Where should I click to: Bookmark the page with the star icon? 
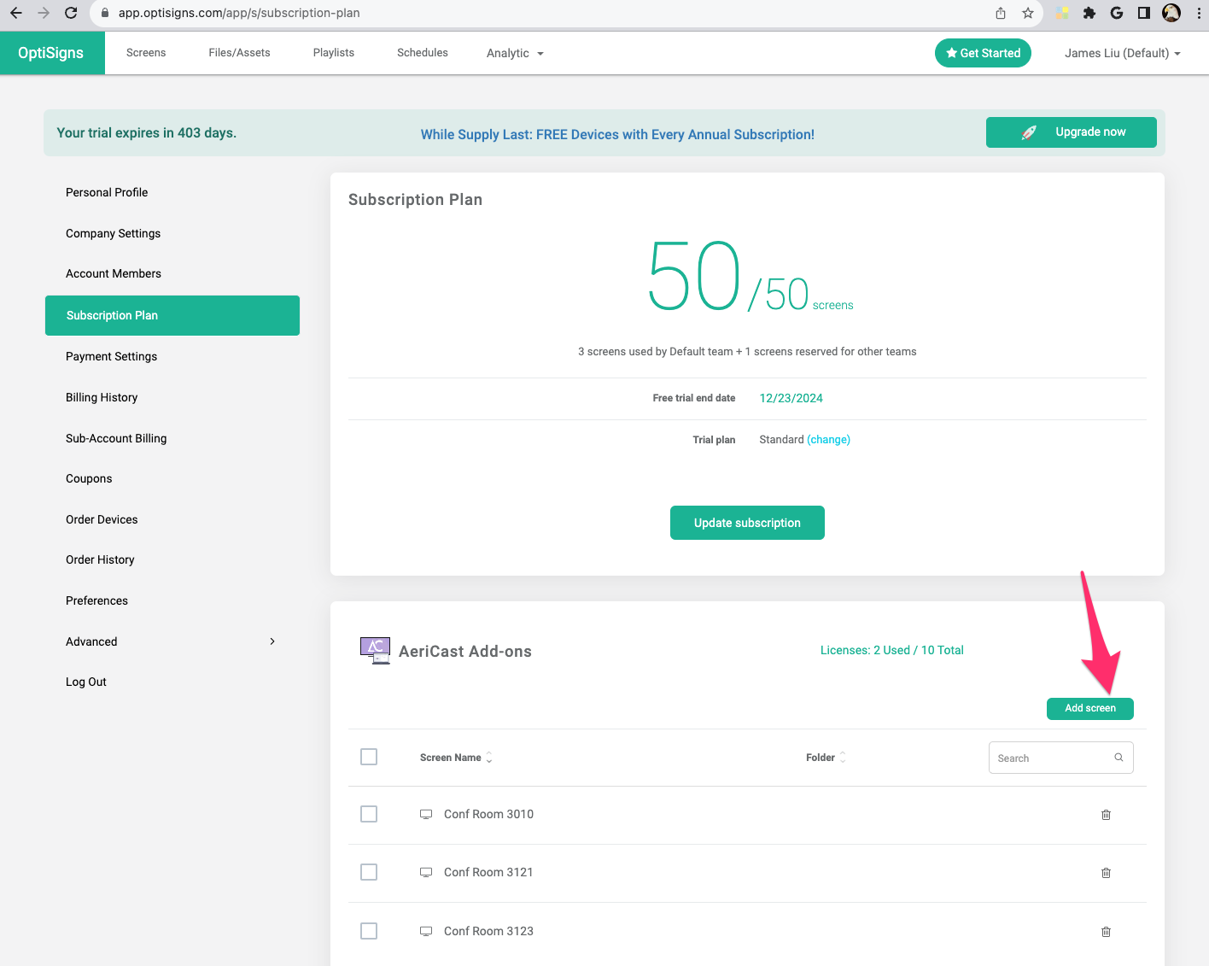(x=1028, y=13)
